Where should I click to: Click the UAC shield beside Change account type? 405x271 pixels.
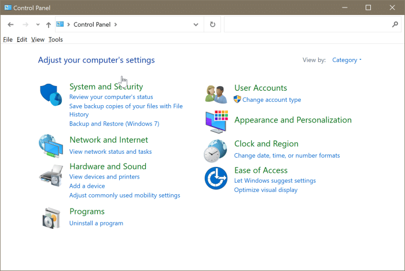coord(237,99)
